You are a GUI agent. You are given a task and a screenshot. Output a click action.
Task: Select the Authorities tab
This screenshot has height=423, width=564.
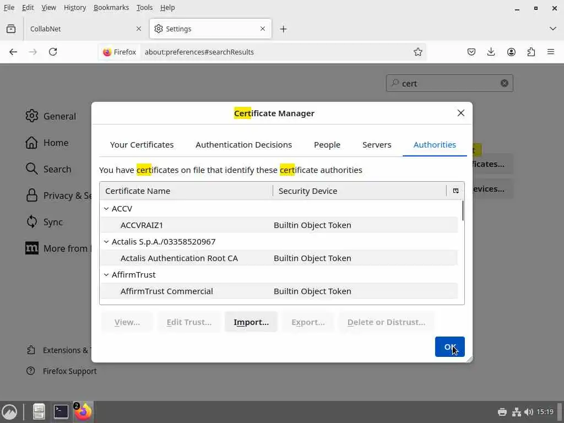point(435,145)
